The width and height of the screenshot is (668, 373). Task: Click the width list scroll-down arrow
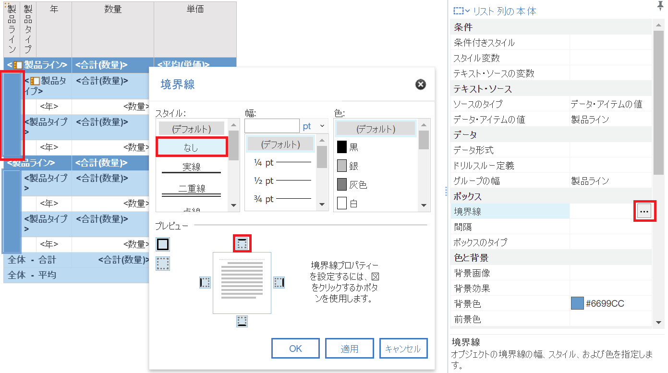[x=323, y=205]
